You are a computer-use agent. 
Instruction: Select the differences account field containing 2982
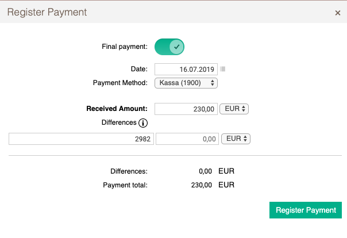(x=81, y=139)
